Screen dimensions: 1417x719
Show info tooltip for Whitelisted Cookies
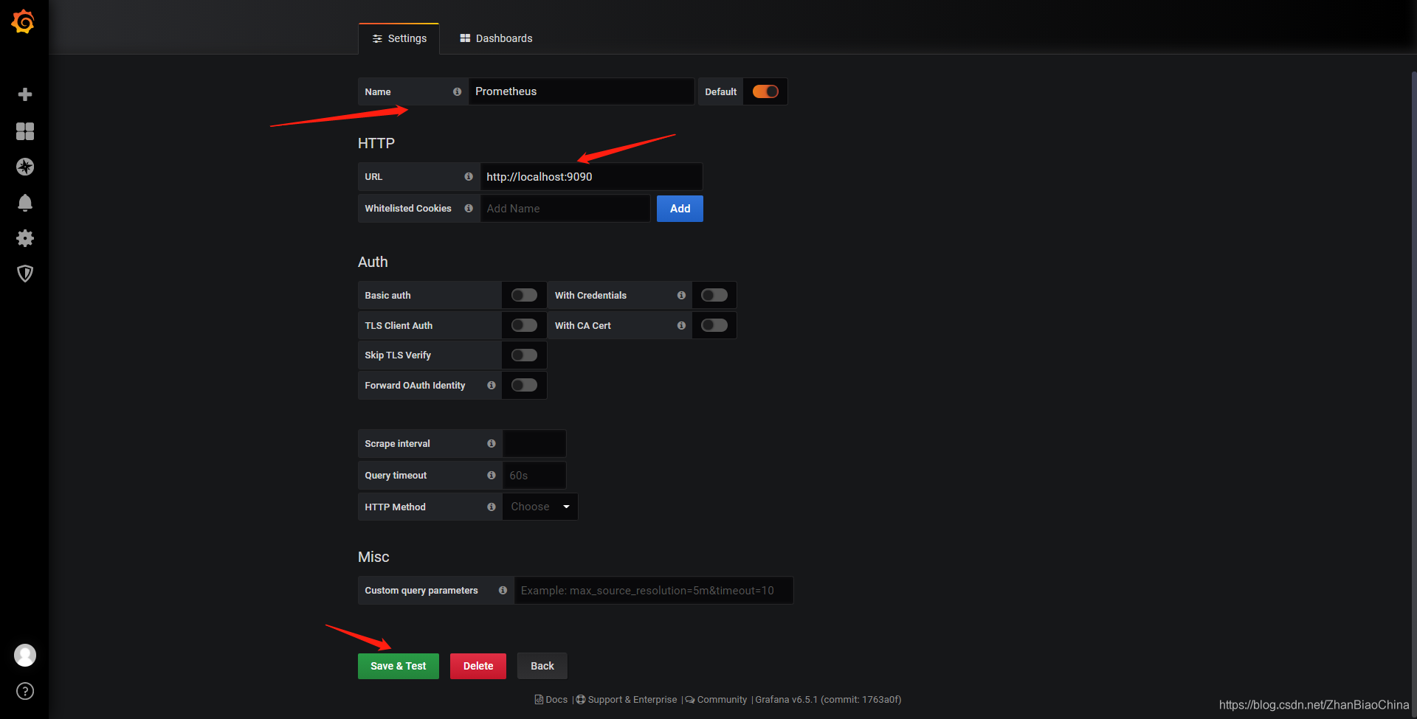469,209
